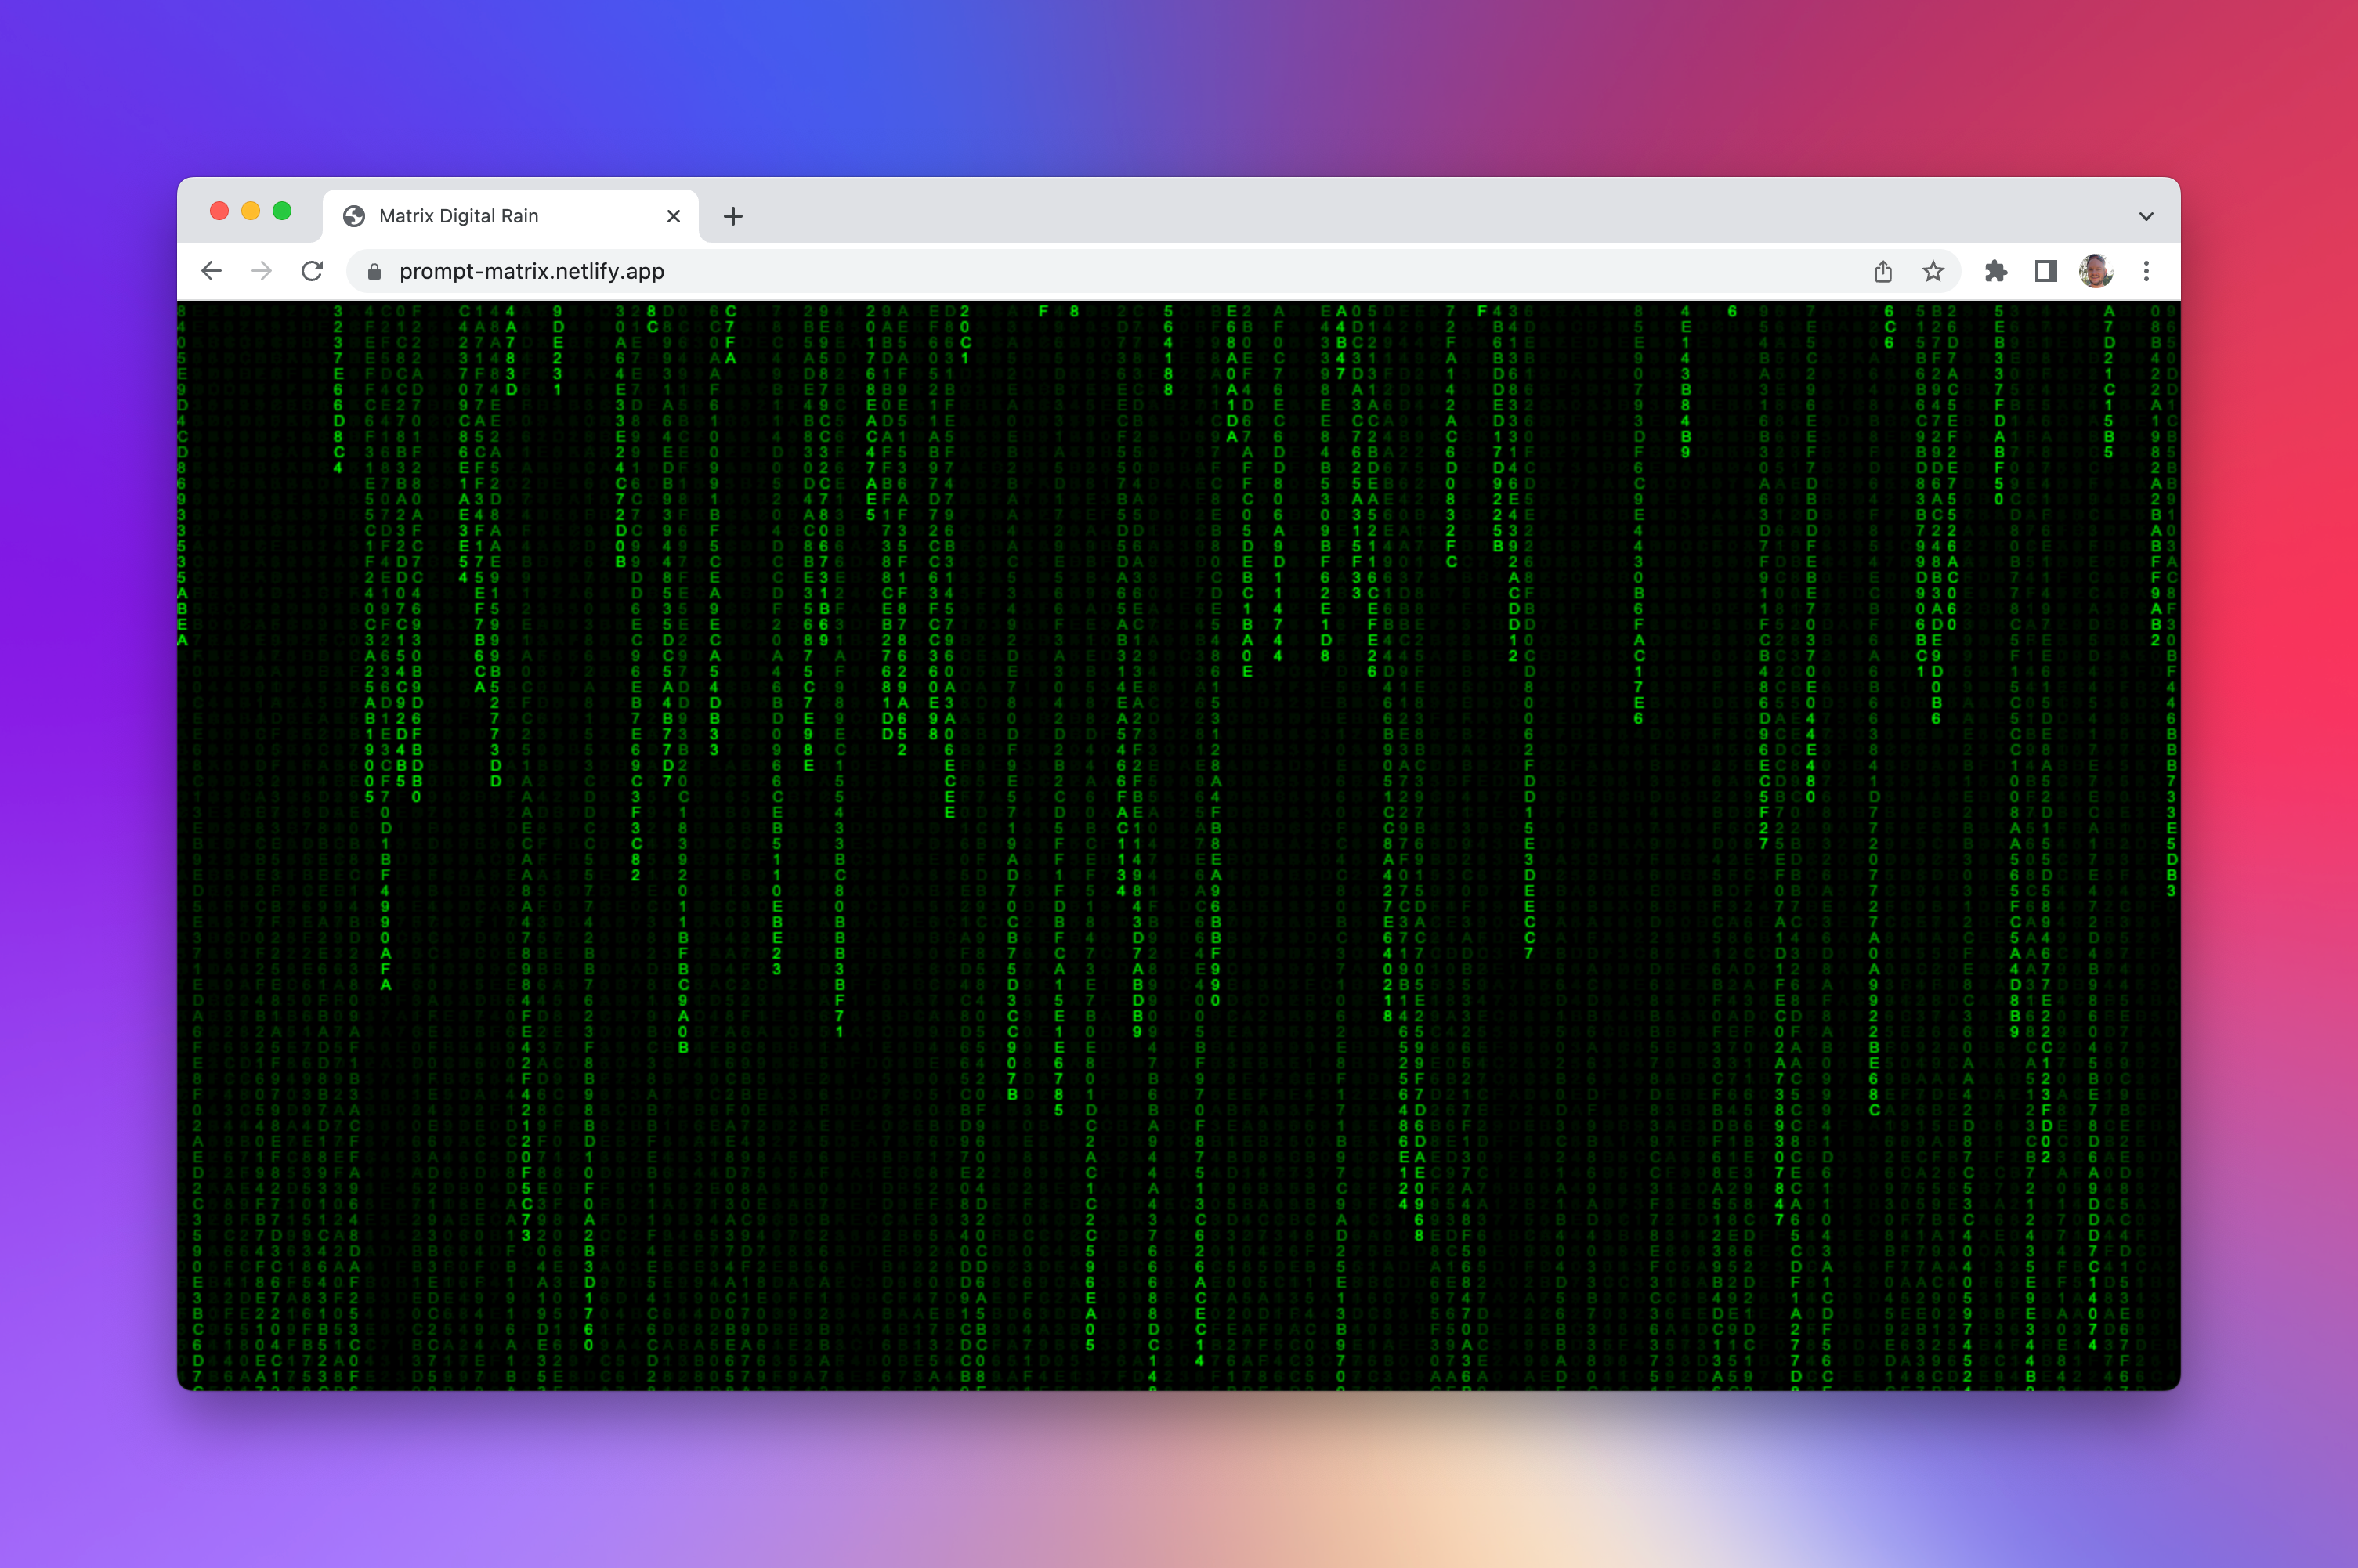Minimize window with the yellow button
Image resolution: width=2358 pixels, height=1568 pixels.
pyautogui.click(x=251, y=211)
